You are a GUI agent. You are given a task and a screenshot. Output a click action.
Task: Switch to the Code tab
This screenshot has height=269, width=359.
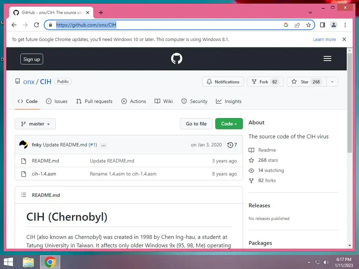27,101
